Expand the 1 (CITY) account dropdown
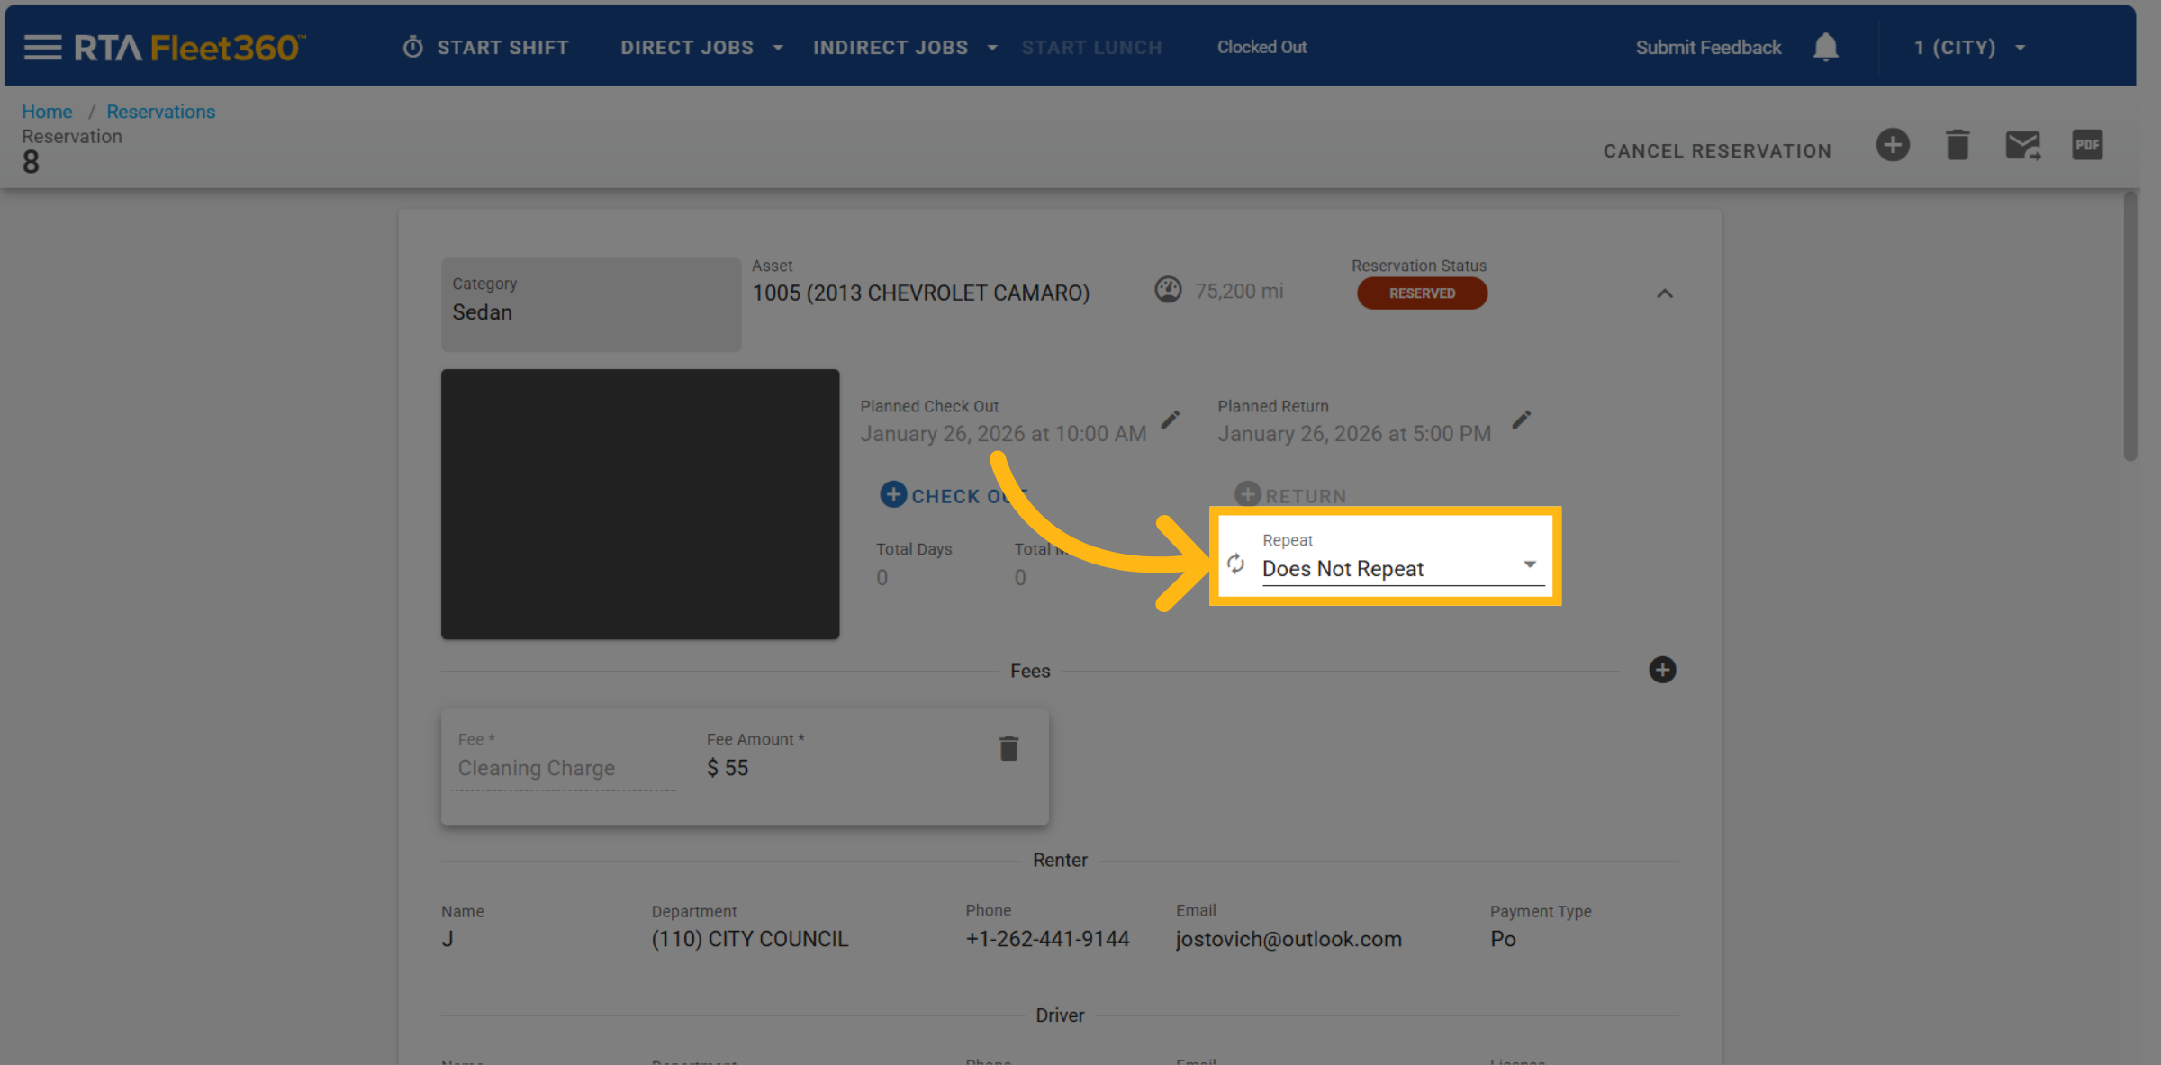The image size is (2161, 1065). (x=1969, y=47)
